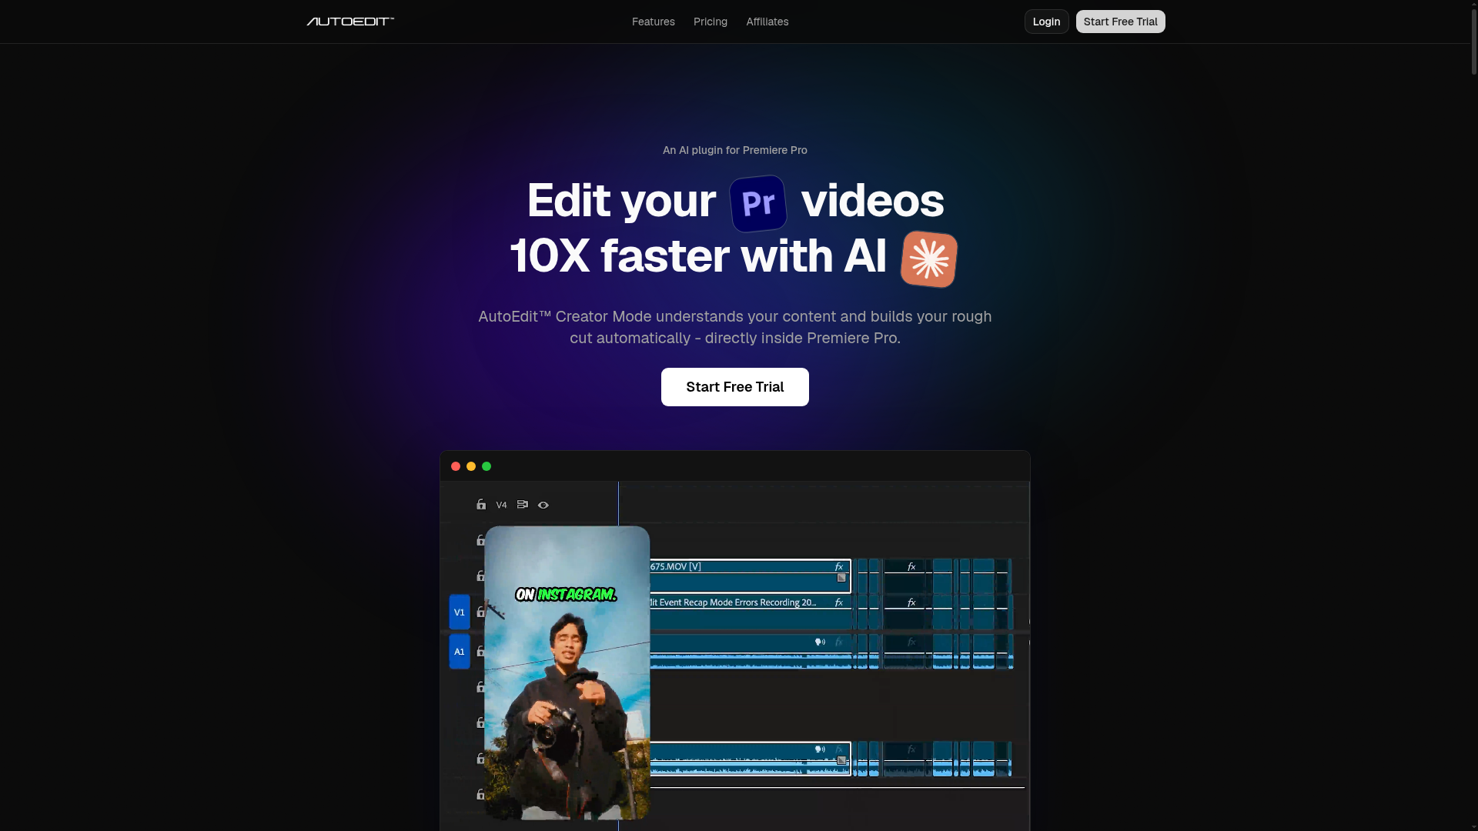Click fx badge on short clip right of 675.MOV

911,566
